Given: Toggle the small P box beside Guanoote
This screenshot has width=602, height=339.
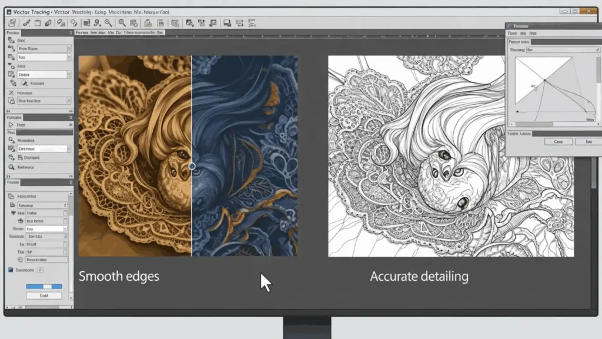Looking at the screenshot, I should click(41, 270).
